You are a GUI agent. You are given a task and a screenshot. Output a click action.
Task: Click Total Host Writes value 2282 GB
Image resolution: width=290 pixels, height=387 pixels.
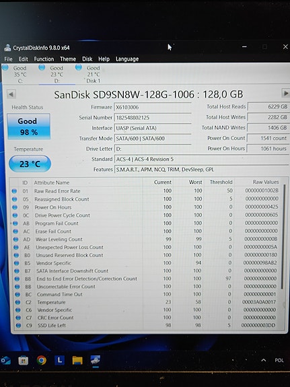pos(268,117)
